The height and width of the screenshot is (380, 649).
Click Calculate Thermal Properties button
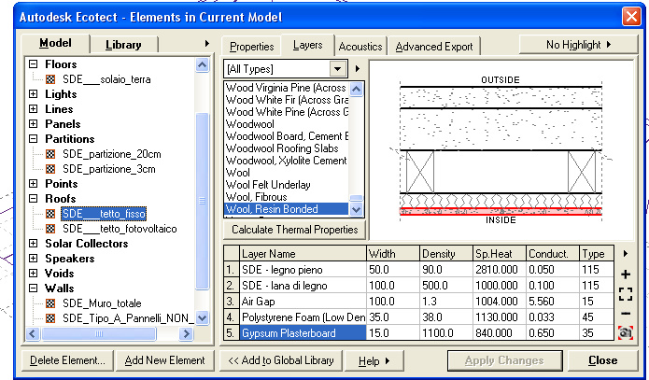(295, 230)
